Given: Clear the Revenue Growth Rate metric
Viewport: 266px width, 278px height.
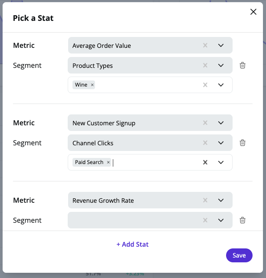Looking at the screenshot, I should point(205,200).
